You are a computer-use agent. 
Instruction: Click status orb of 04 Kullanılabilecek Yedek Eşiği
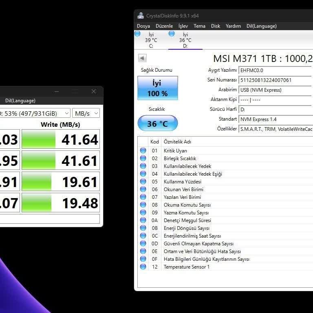pos(143,174)
